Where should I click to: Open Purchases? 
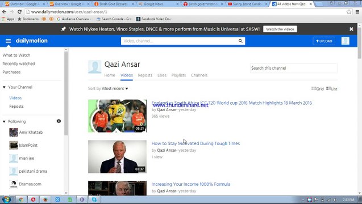(x=11, y=72)
